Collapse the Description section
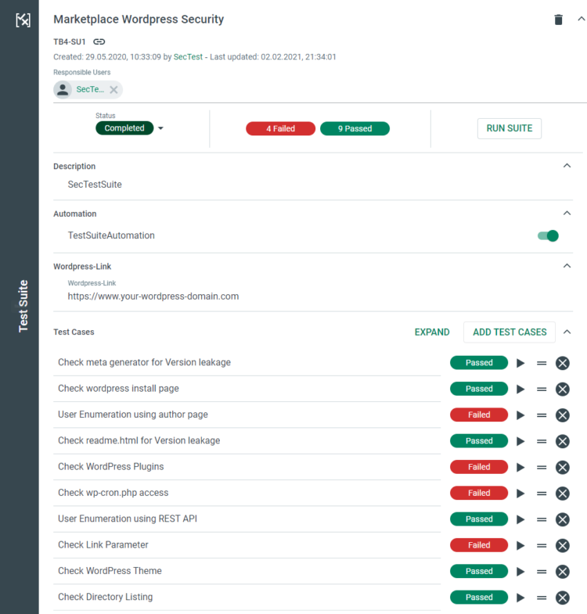The image size is (587, 614). (x=567, y=166)
